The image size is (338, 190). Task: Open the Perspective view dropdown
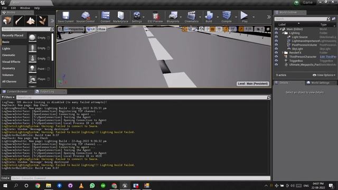tap(74, 29)
